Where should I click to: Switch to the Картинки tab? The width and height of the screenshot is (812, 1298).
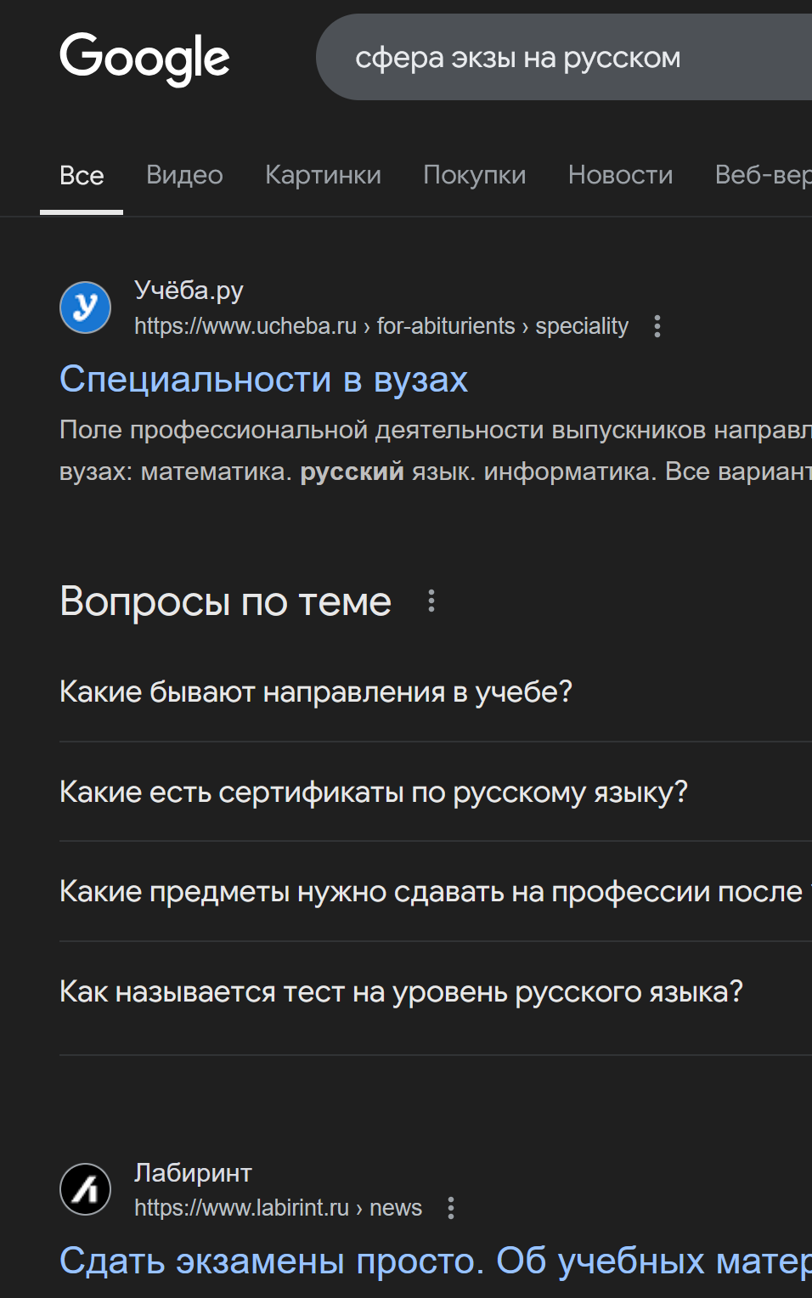[323, 175]
